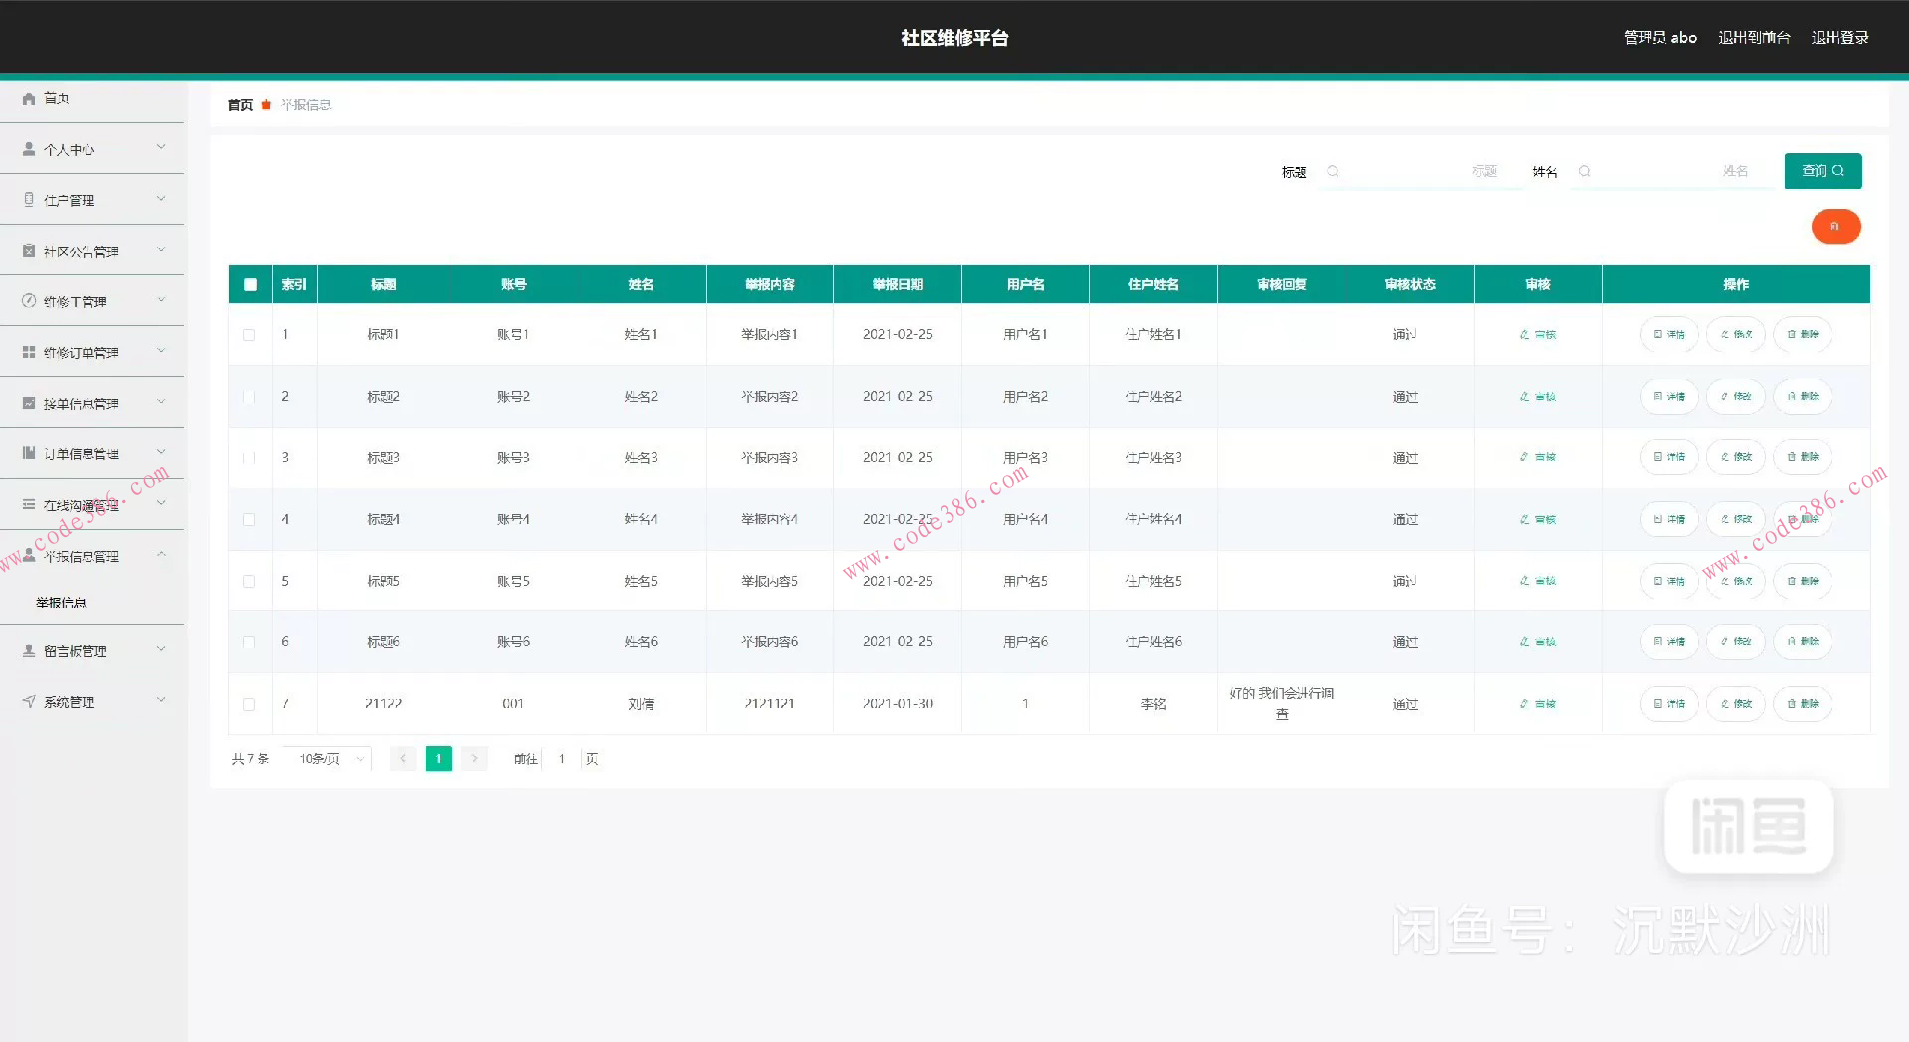Click the 查询 search button
1909x1042 pixels.
[1822, 171]
